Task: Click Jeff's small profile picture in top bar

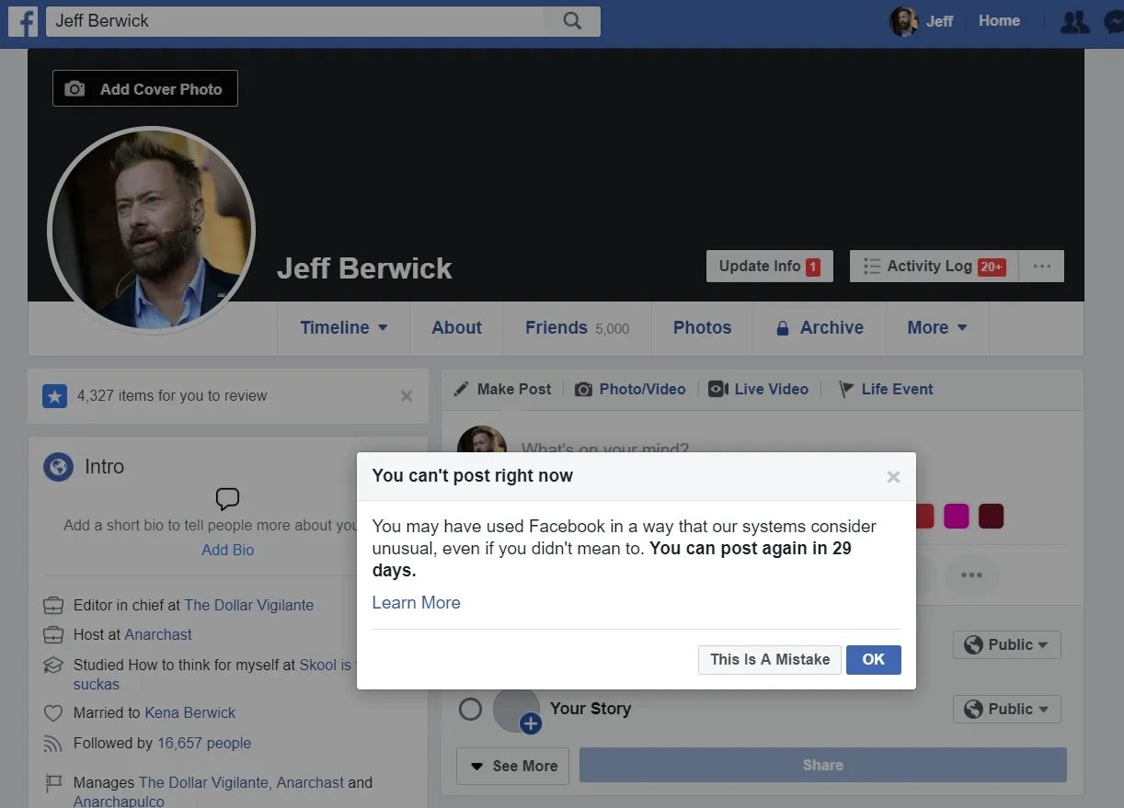Action: click(x=904, y=21)
